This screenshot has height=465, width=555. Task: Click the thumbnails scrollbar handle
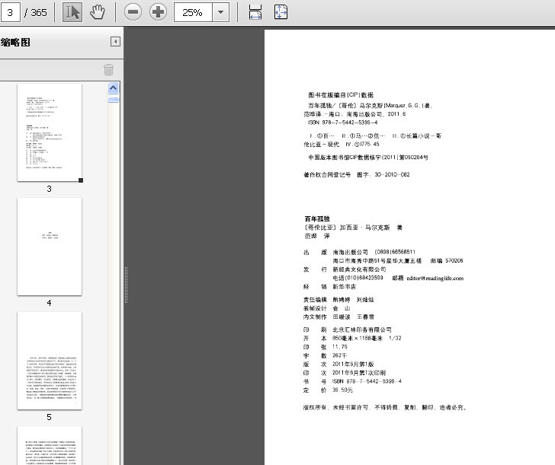tap(113, 100)
